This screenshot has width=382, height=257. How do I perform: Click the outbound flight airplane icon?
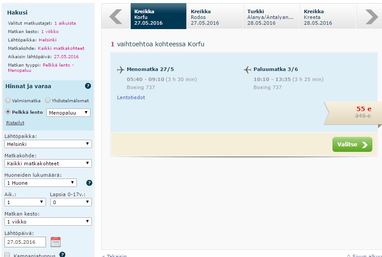[121, 70]
